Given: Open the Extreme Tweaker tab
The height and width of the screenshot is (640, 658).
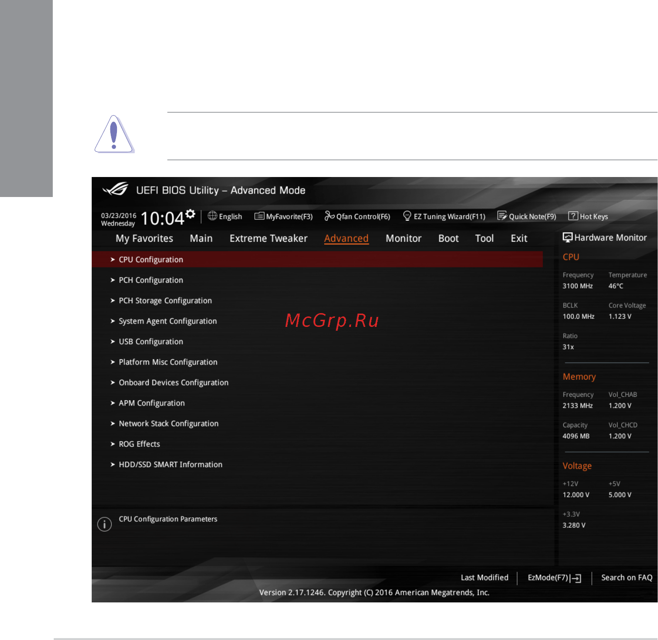Looking at the screenshot, I should (269, 238).
